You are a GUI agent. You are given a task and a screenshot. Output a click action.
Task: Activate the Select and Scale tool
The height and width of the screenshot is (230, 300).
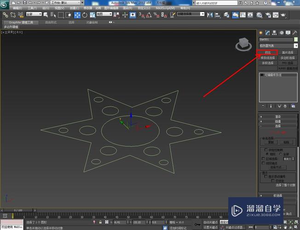pyautogui.click(x=92, y=15)
